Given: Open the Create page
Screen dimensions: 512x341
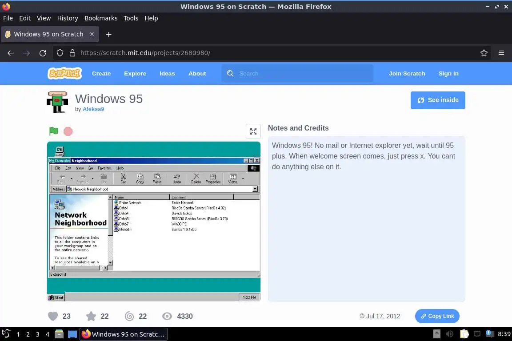Looking at the screenshot, I should coord(101,73).
